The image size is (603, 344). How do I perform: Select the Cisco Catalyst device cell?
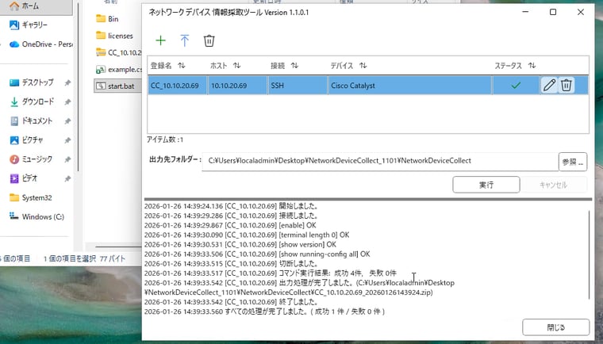pyautogui.click(x=410, y=86)
